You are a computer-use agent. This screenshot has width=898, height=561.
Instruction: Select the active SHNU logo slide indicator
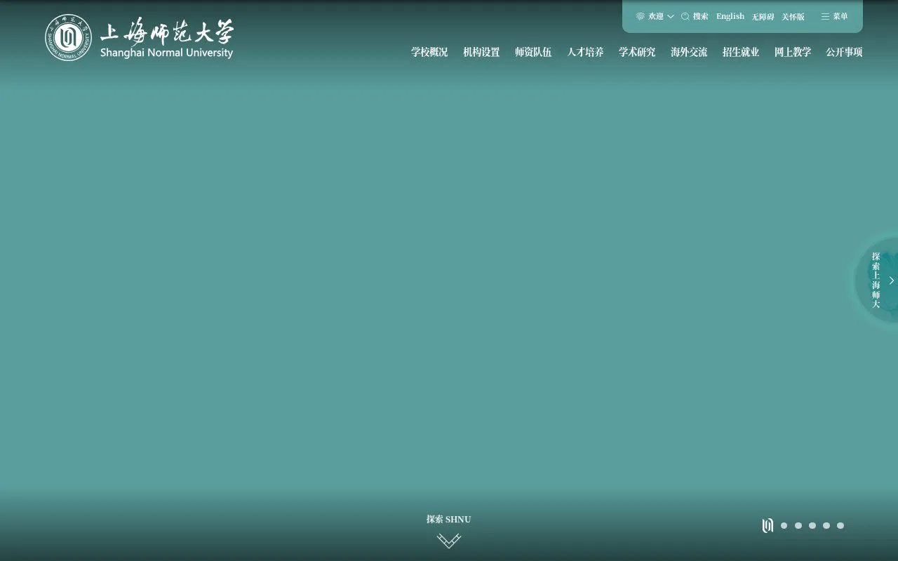tap(768, 525)
